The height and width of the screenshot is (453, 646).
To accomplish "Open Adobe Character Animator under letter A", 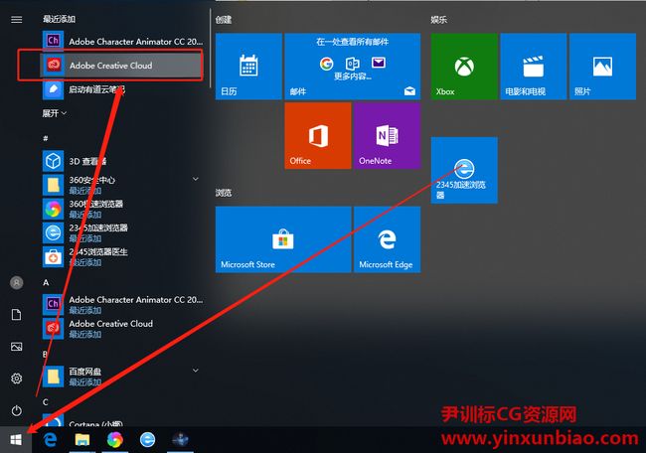I will pos(123,304).
